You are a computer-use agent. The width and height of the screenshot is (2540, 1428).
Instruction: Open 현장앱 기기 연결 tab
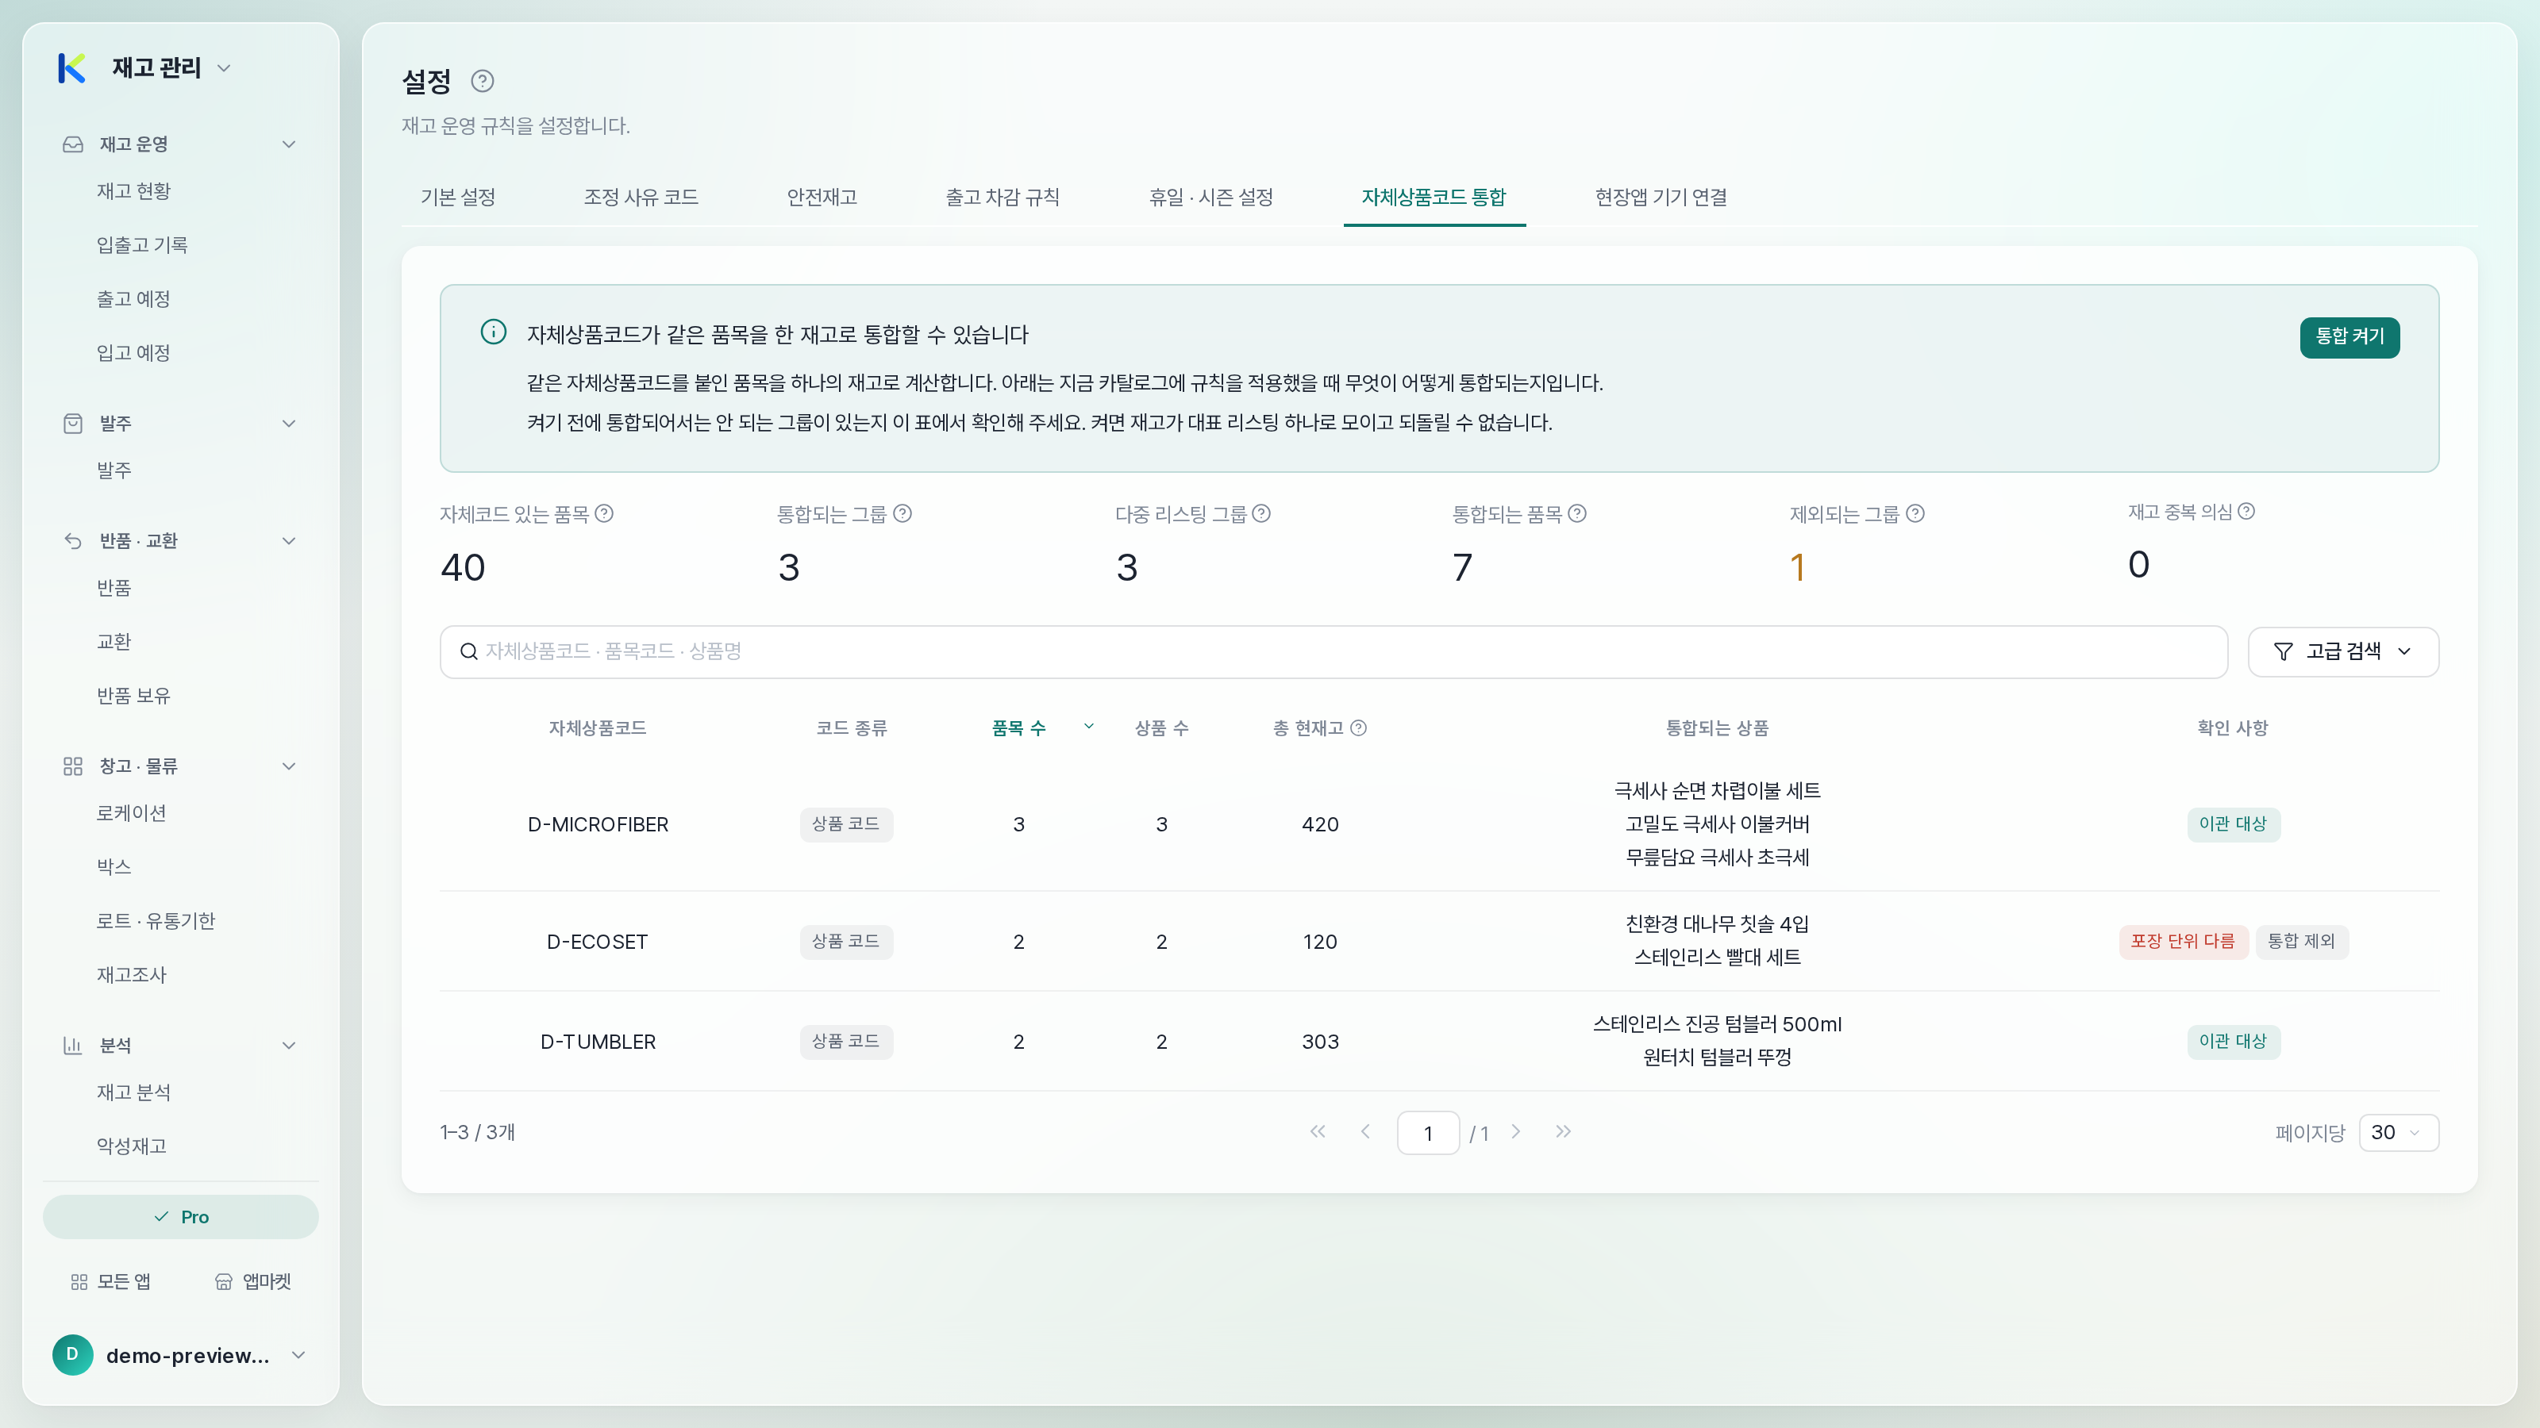click(x=1661, y=197)
